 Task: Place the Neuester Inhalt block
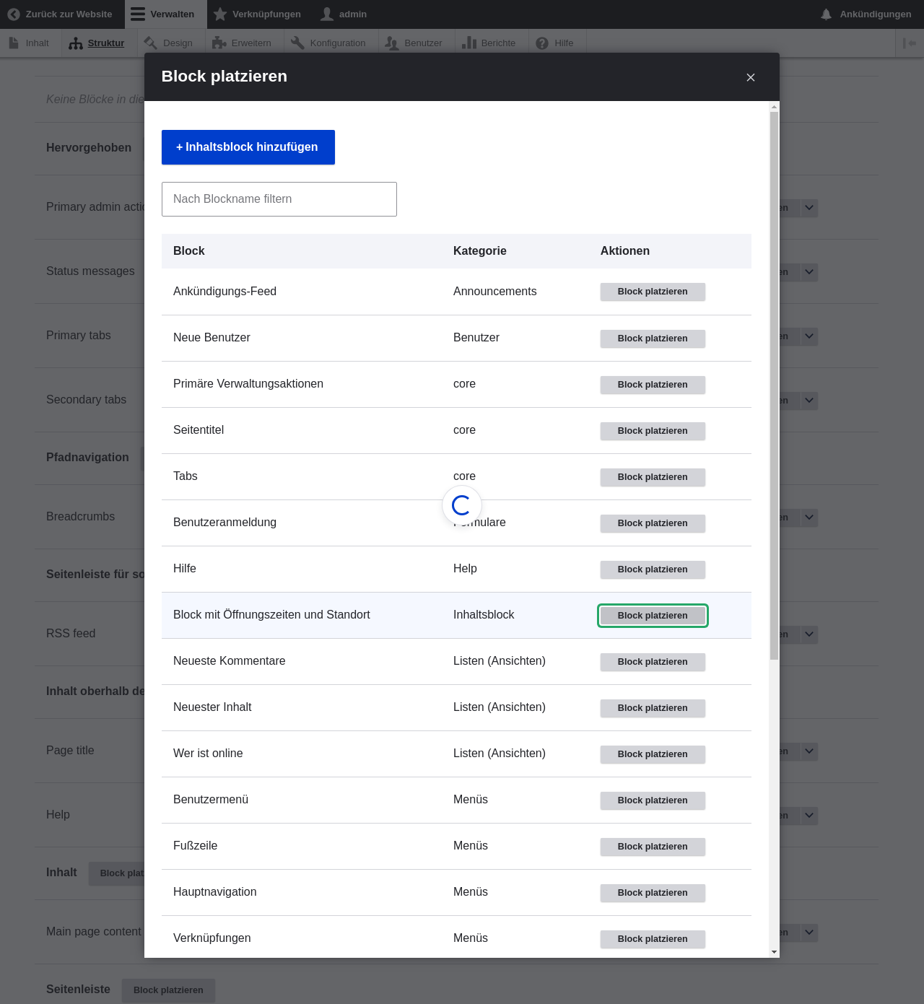coord(653,708)
